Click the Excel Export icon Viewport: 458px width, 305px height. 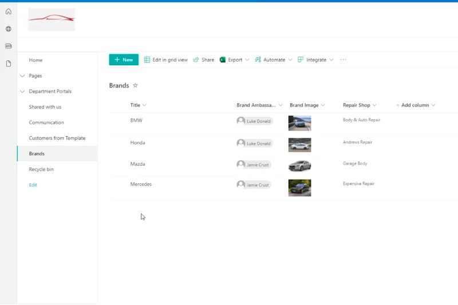(223, 60)
